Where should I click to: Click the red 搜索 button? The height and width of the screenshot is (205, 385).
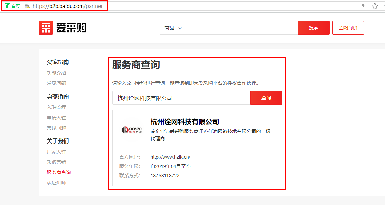coord(314,28)
